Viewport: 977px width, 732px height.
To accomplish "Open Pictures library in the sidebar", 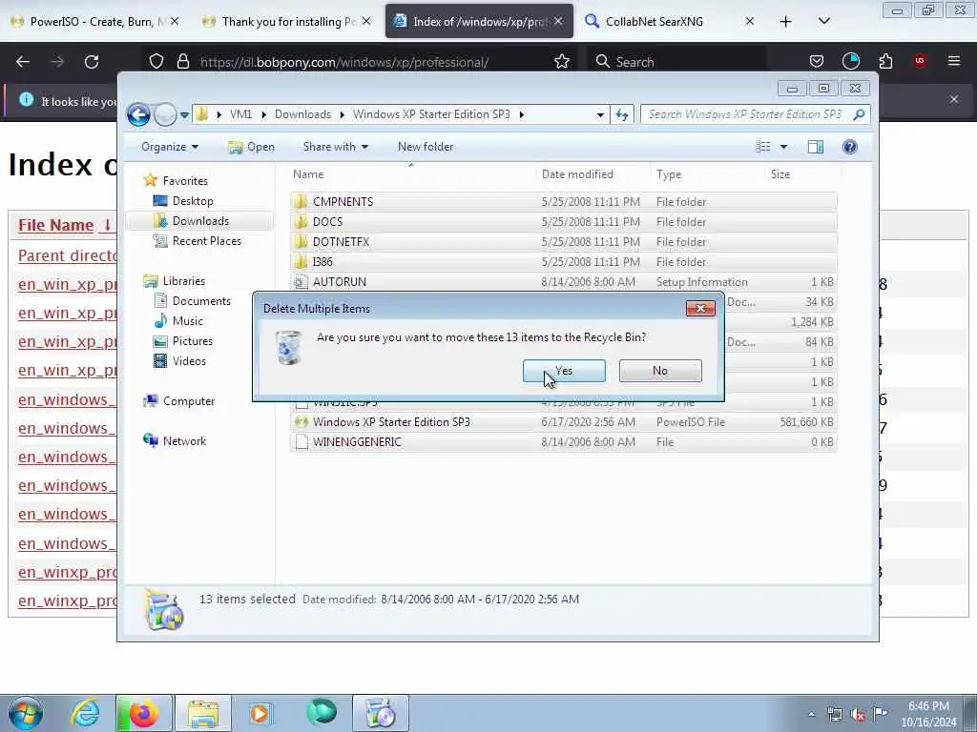I will [192, 341].
